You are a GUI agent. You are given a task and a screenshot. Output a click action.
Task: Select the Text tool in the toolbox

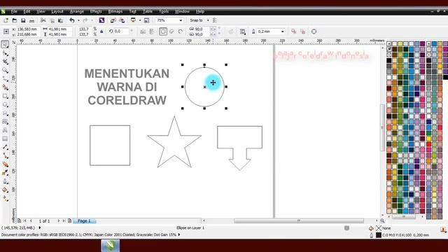(x=5, y=130)
